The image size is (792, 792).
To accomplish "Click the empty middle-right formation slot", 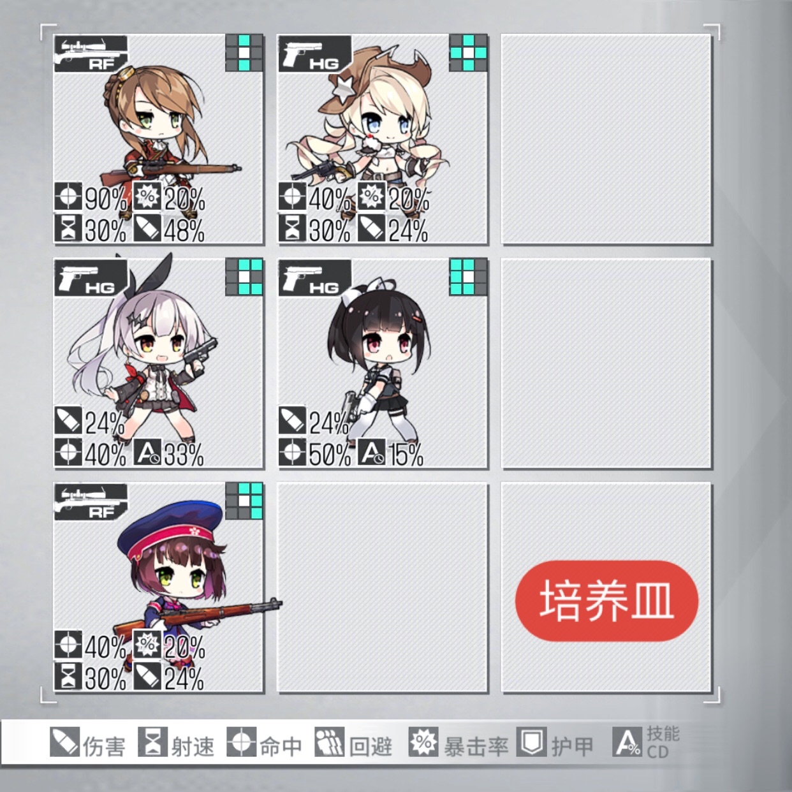I will (606, 363).
